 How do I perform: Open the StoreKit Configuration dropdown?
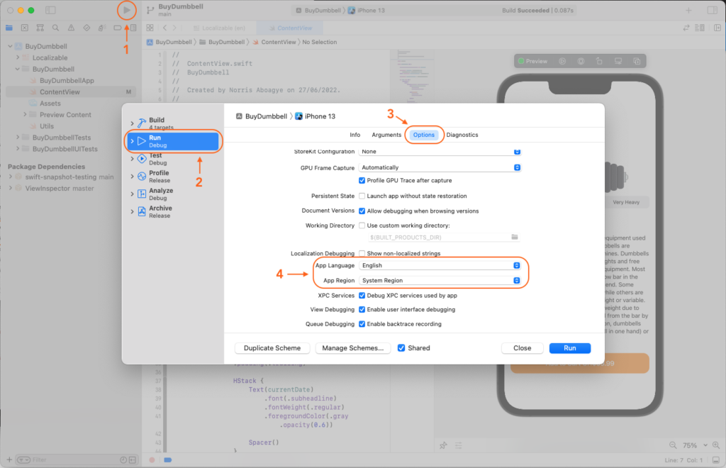(440, 152)
